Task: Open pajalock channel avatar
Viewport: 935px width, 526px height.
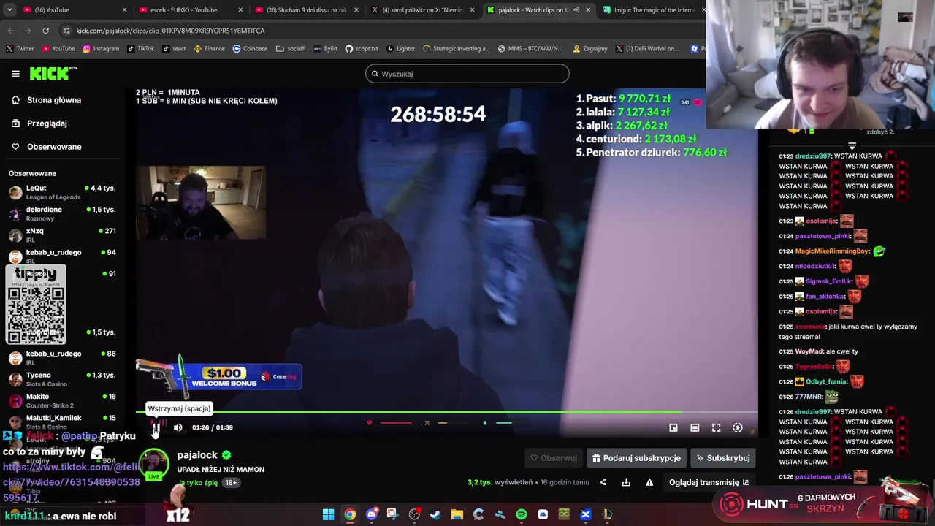Action: [154, 464]
